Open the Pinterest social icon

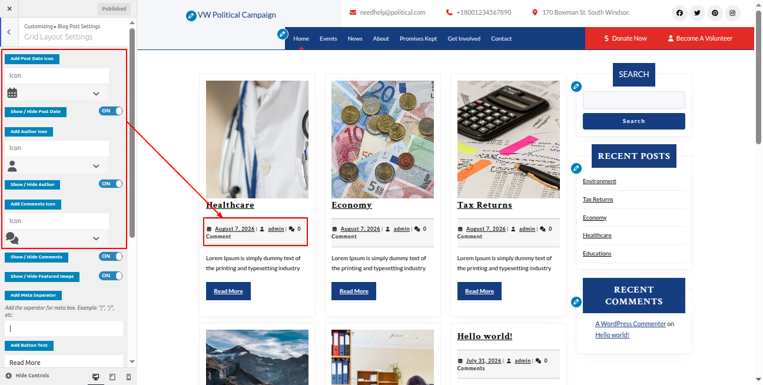[x=715, y=13]
